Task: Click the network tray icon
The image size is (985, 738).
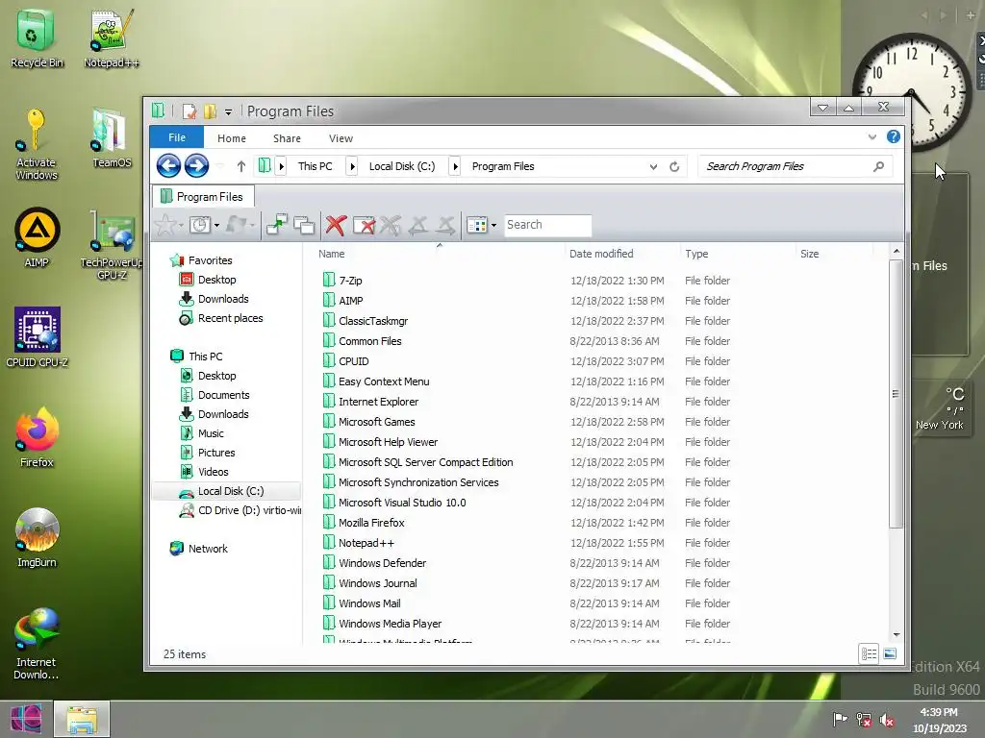Action: pos(864,720)
